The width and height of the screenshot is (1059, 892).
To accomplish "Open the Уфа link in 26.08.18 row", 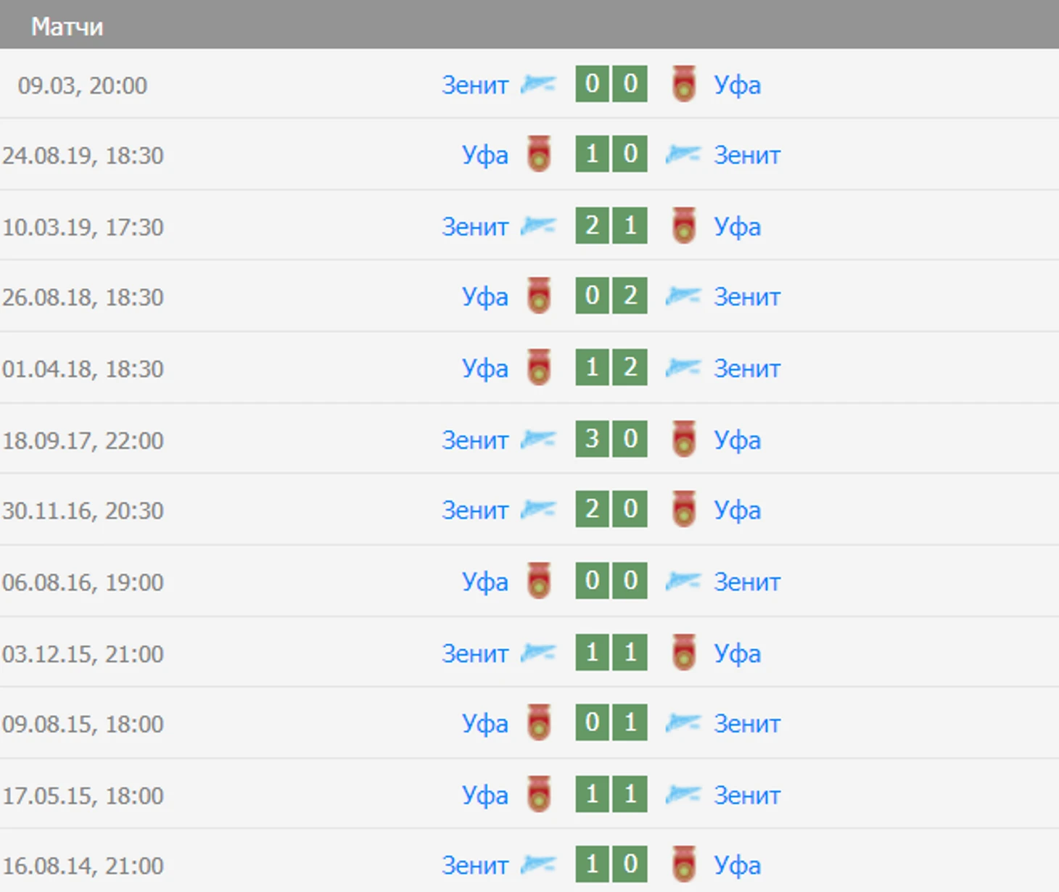I will [485, 297].
